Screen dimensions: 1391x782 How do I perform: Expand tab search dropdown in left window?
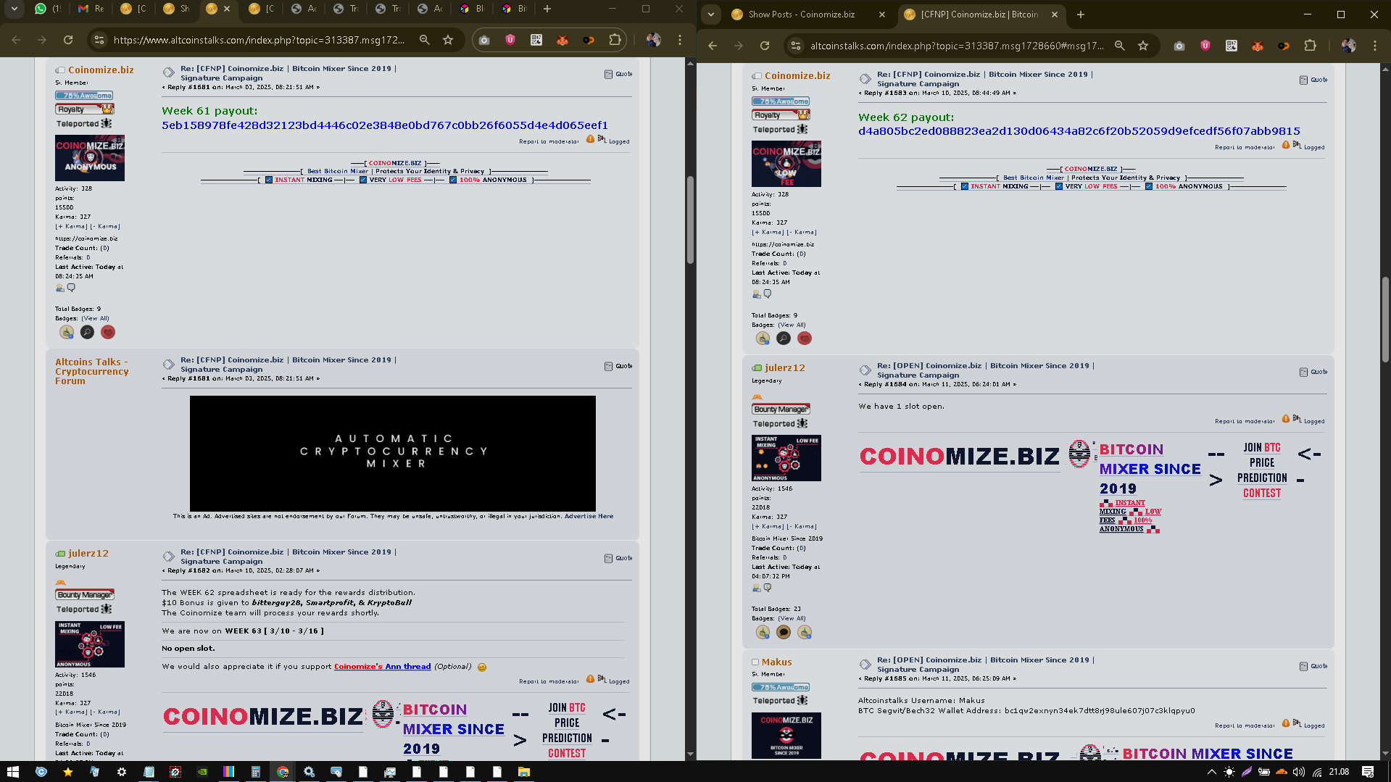pyautogui.click(x=14, y=9)
